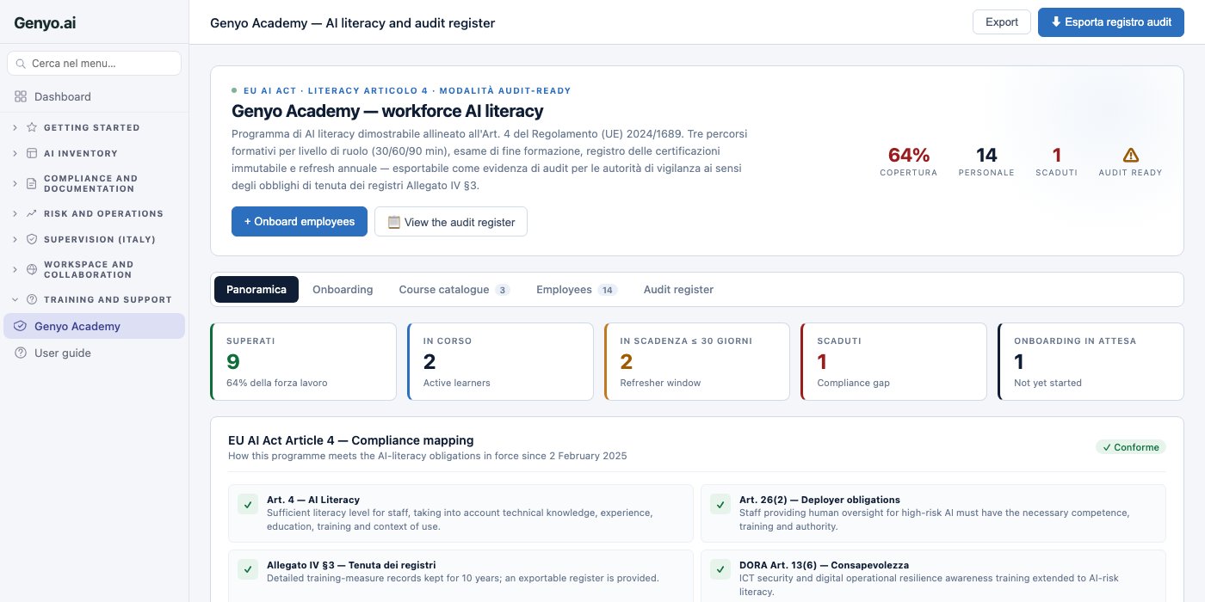Click the Supervision (Italy) shield icon
Image resolution: width=1205 pixels, height=602 pixels.
point(32,239)
